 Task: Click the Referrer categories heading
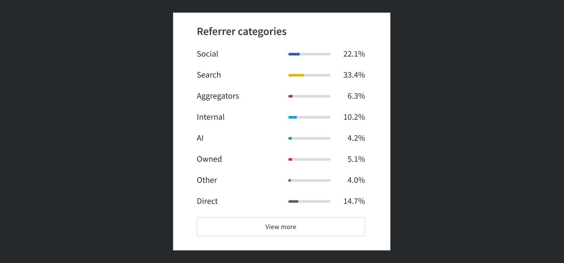[x=242, y=32]
